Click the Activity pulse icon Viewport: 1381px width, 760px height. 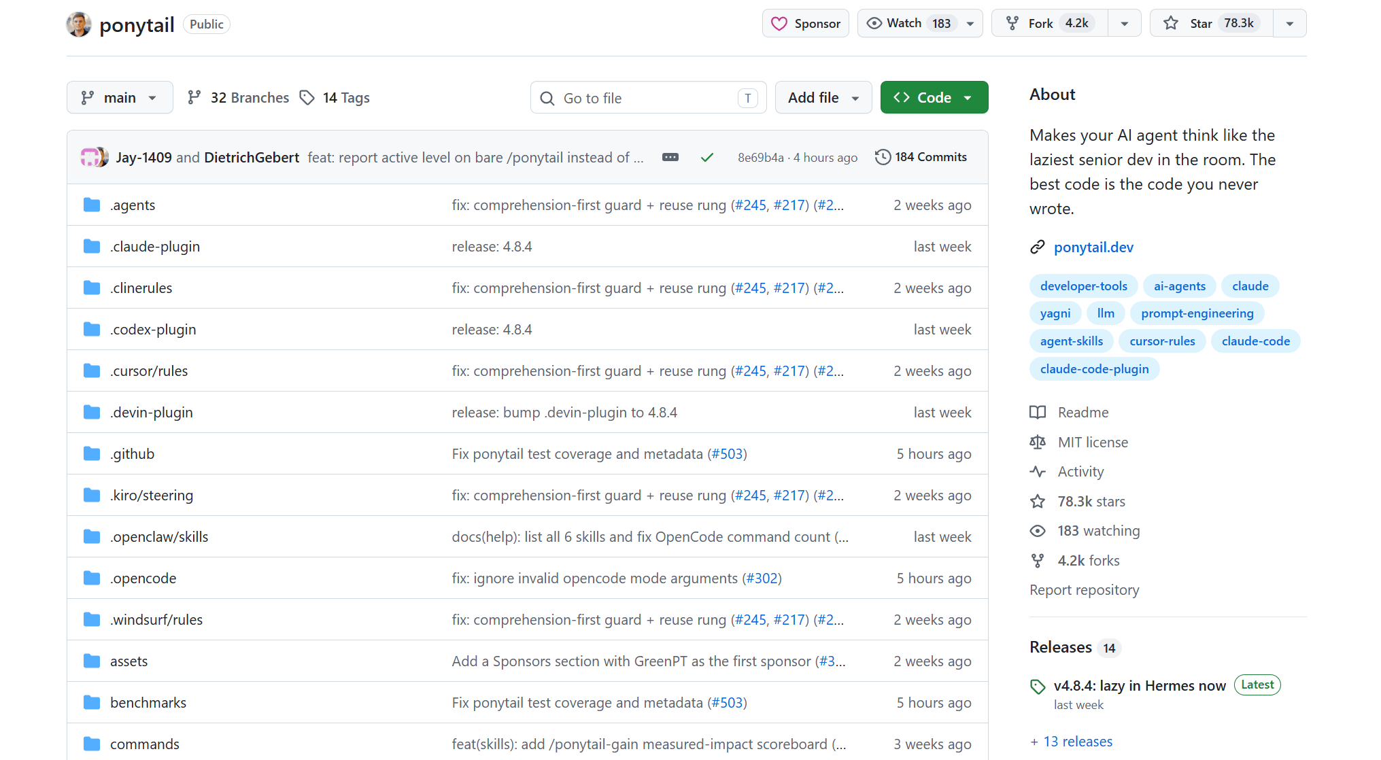tap(1038, 471)
